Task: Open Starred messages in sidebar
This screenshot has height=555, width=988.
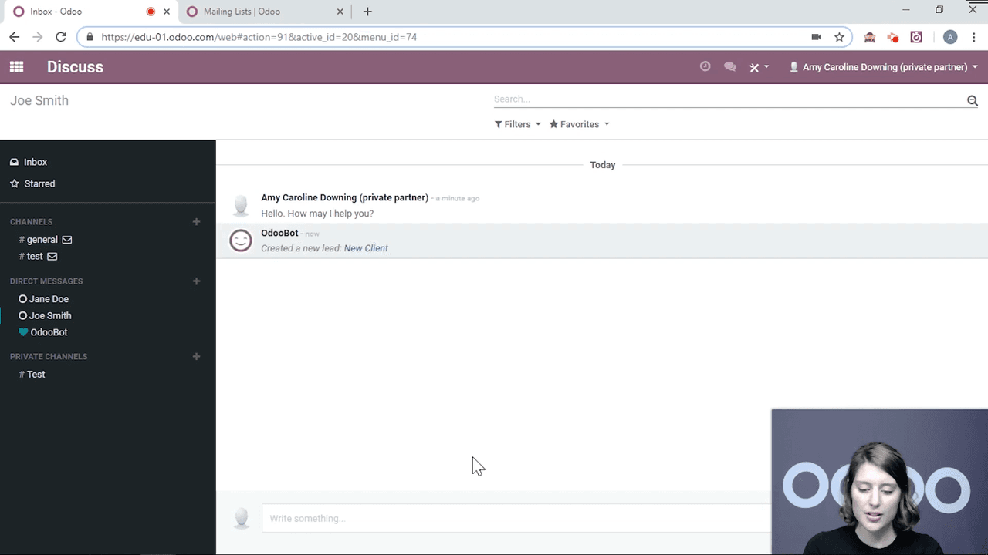Action: click(39, 183)
